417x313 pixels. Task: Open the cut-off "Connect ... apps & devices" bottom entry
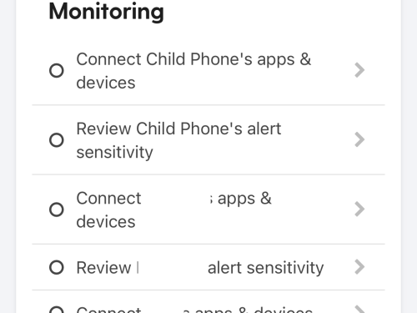(208, 302)
